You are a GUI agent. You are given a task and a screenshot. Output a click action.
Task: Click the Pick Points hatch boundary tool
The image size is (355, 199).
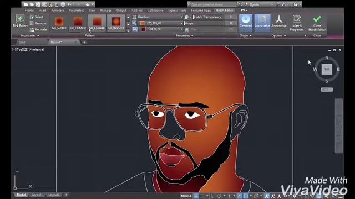(x=20, y=21)
